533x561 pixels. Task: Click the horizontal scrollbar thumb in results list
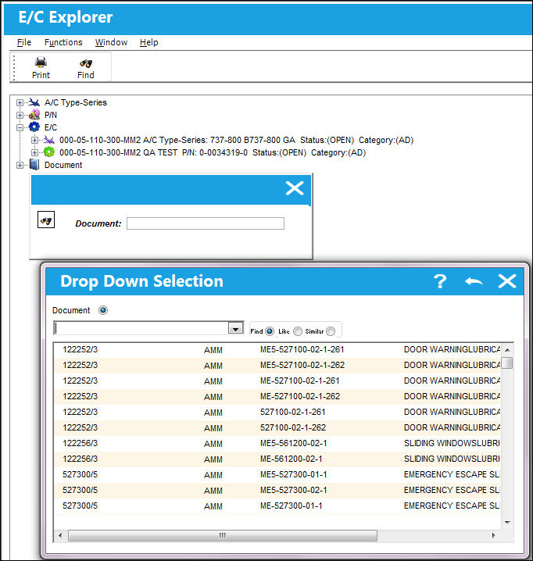tap(222, 535)
